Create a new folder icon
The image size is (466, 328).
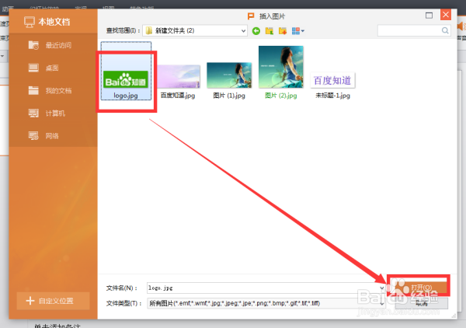[x=283, y=30]
